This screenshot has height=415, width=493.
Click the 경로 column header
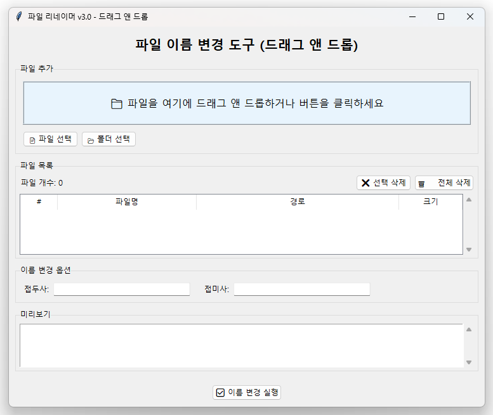298,202
